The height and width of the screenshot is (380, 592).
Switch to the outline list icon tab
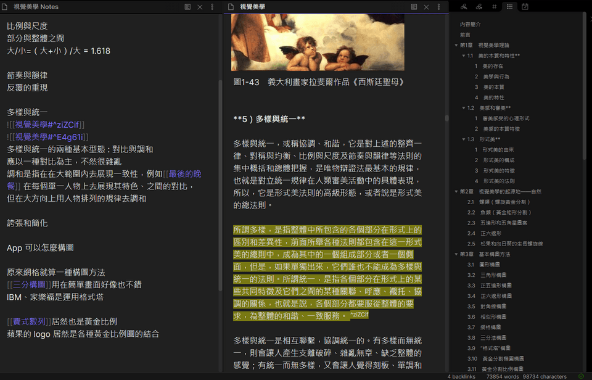pyautogui.click(x=509, y=7)
